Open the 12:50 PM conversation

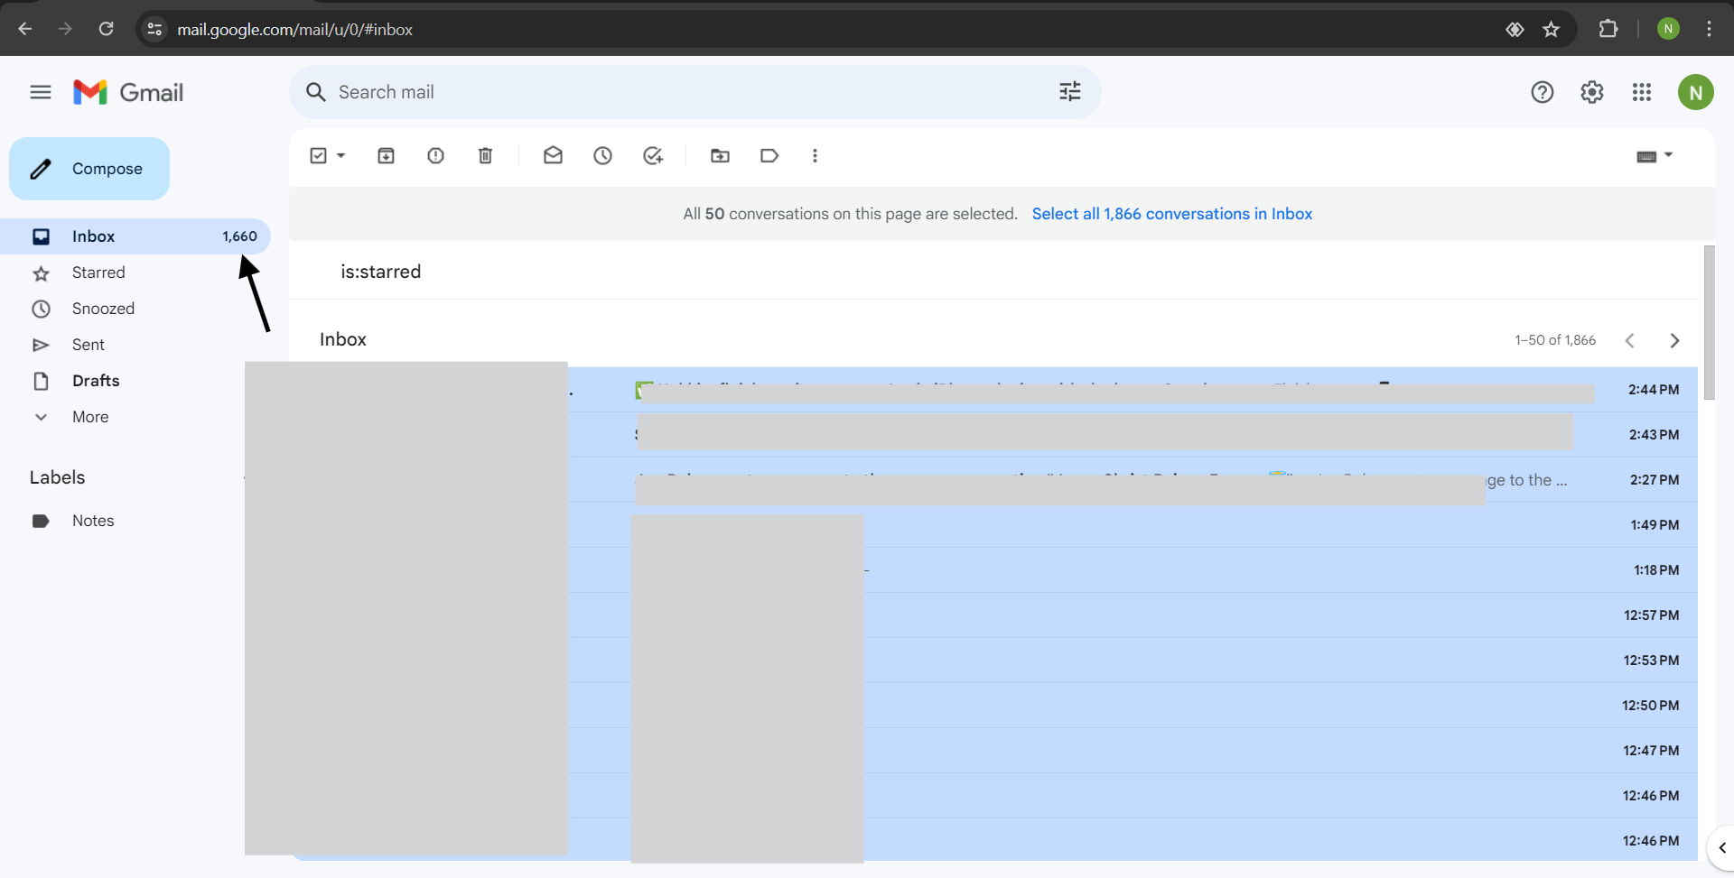tap(993, 706)
